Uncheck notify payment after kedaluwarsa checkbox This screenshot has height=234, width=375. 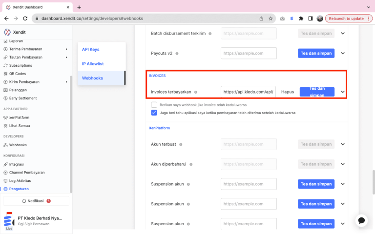click(154, 113)
